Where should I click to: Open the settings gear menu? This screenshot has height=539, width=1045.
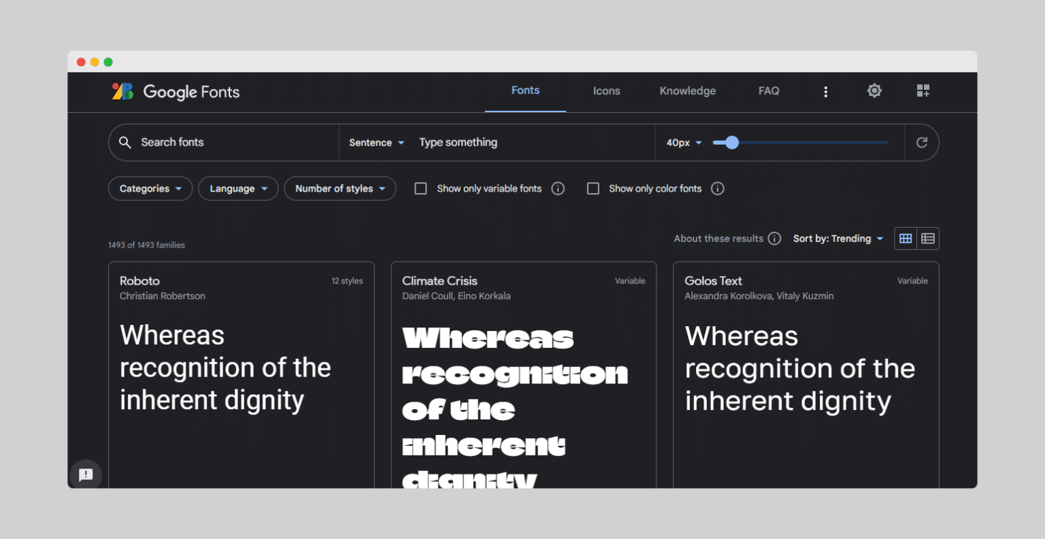coord(874,90)
